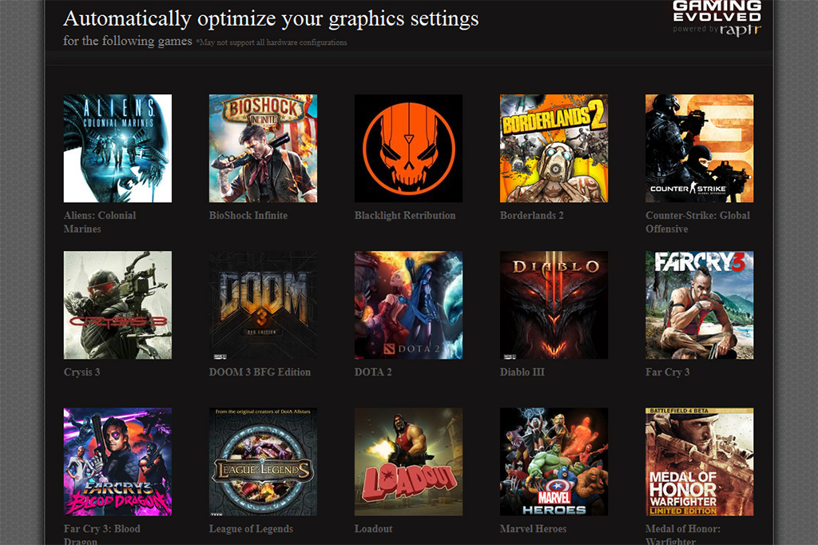
Task: Click the Diablo III cover image
Action: 554,305
